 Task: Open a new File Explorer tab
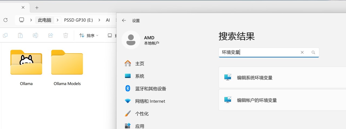tap(37, 8)
